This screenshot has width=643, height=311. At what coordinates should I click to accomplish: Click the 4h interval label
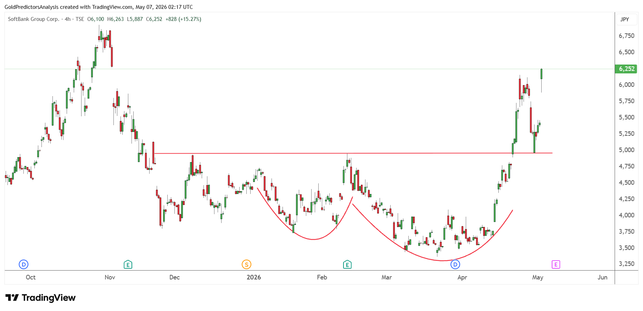pyautogui.click(x=68, y=19)
